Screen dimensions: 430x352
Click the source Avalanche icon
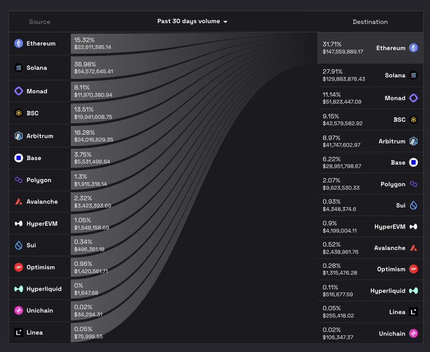(18, 201)
